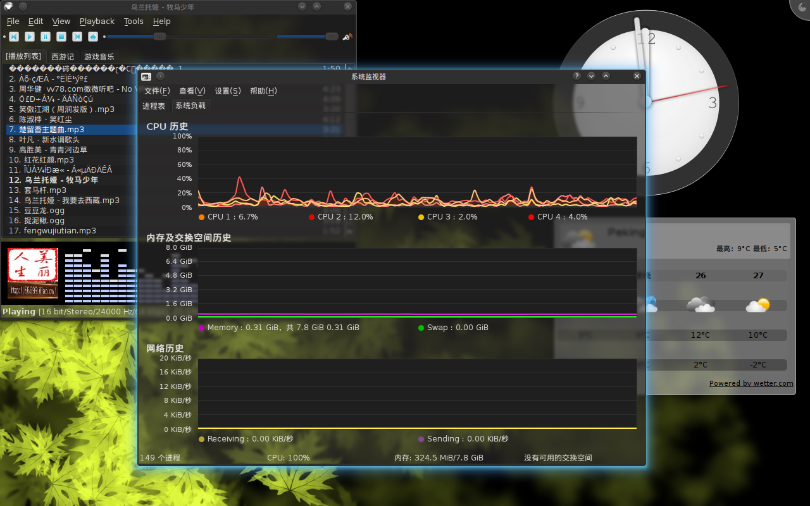The height and width of the screenshot is (506, 810).
Task: Select track 9 高胜美 - 青青河边草
Action: coord(71,150)
